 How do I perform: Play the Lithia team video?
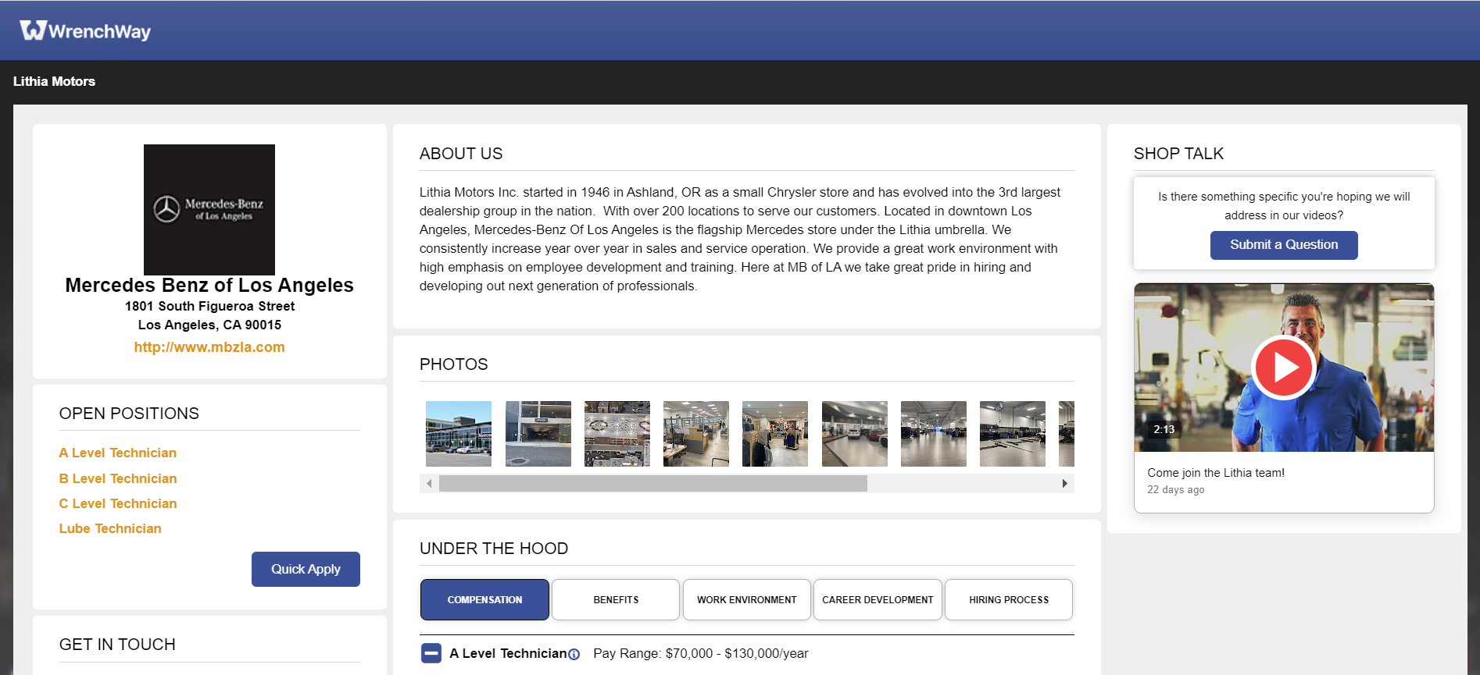click(x=1283, y=368)
